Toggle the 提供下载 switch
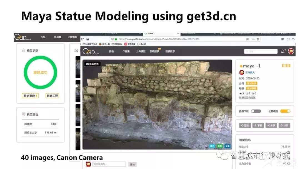The image size is (300, 169). tap(256, 111)
